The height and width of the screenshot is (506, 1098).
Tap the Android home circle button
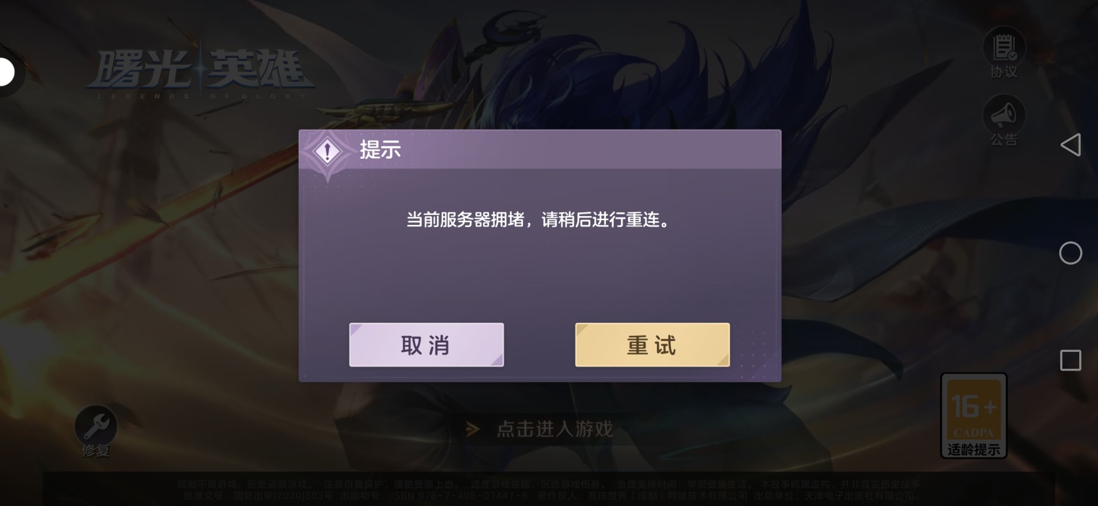pos(1070,253)
